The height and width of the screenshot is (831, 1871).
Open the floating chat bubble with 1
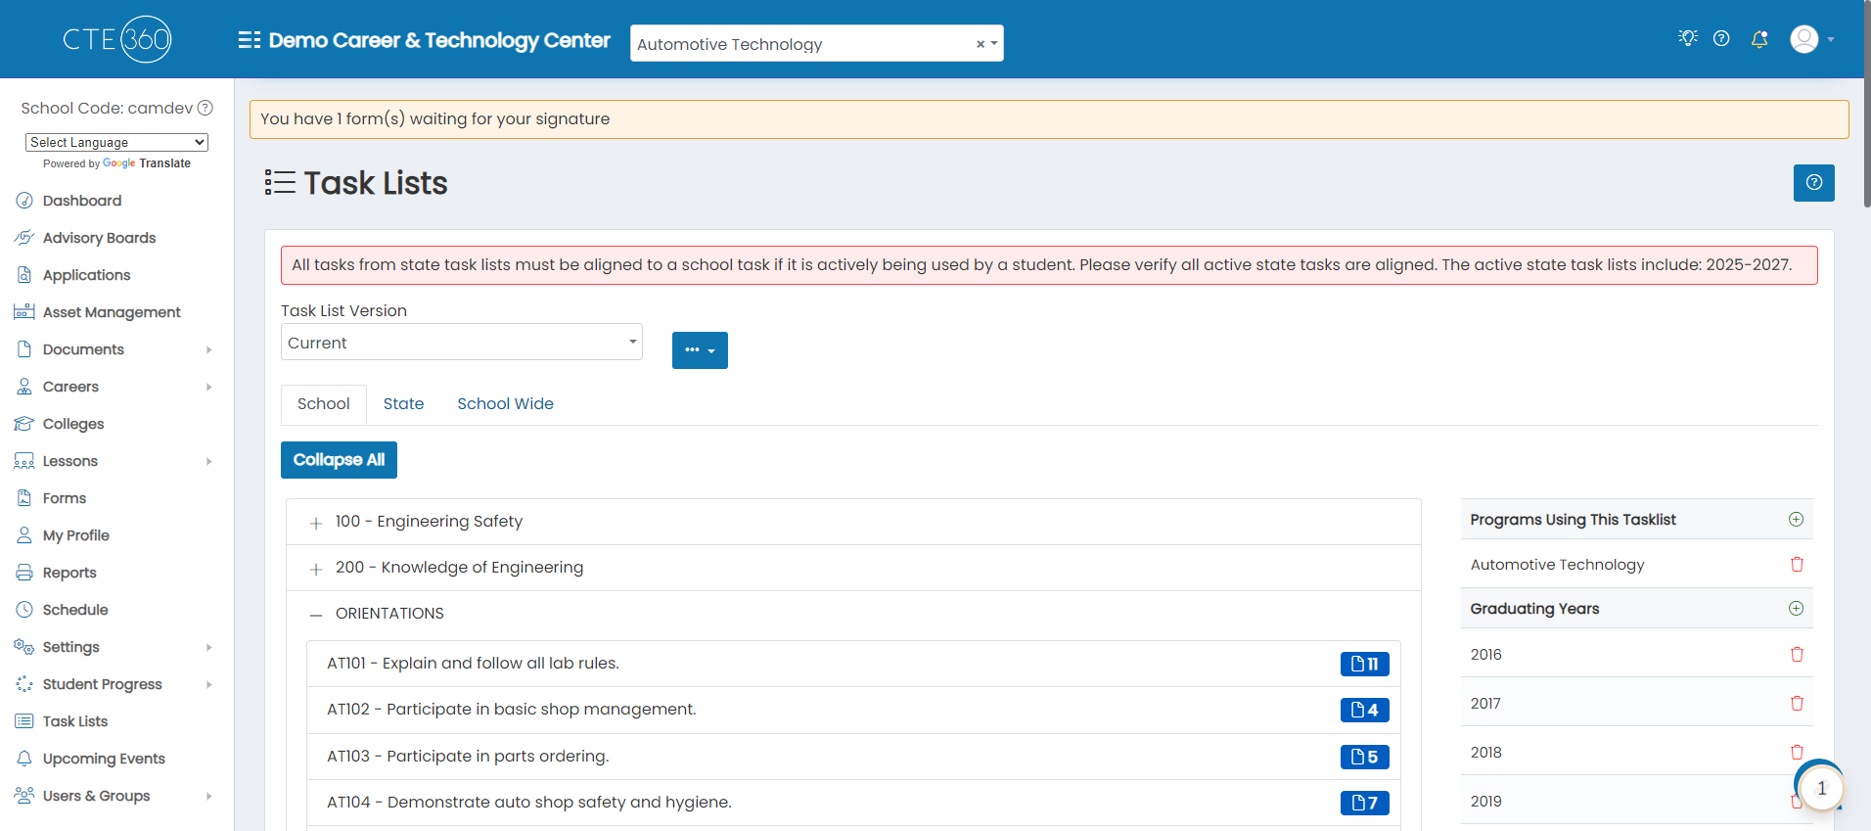click(x=1820, y=787)
